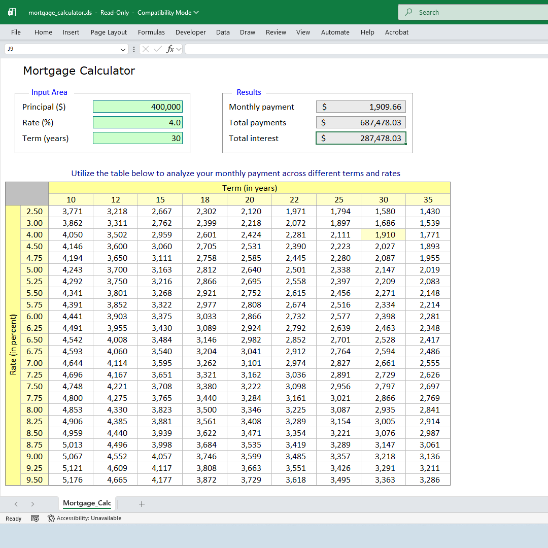The image size is (548, 548).
Task: Click the previous sheet navigation arrow
Action: pyautogui.click(x=16, y=503)
